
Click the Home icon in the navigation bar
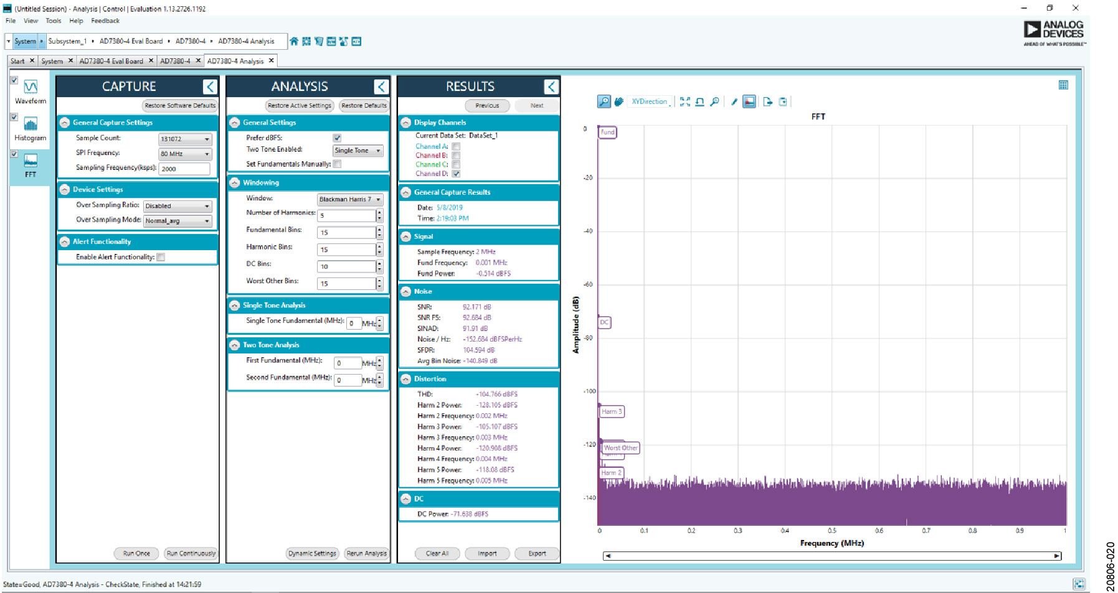294,41
